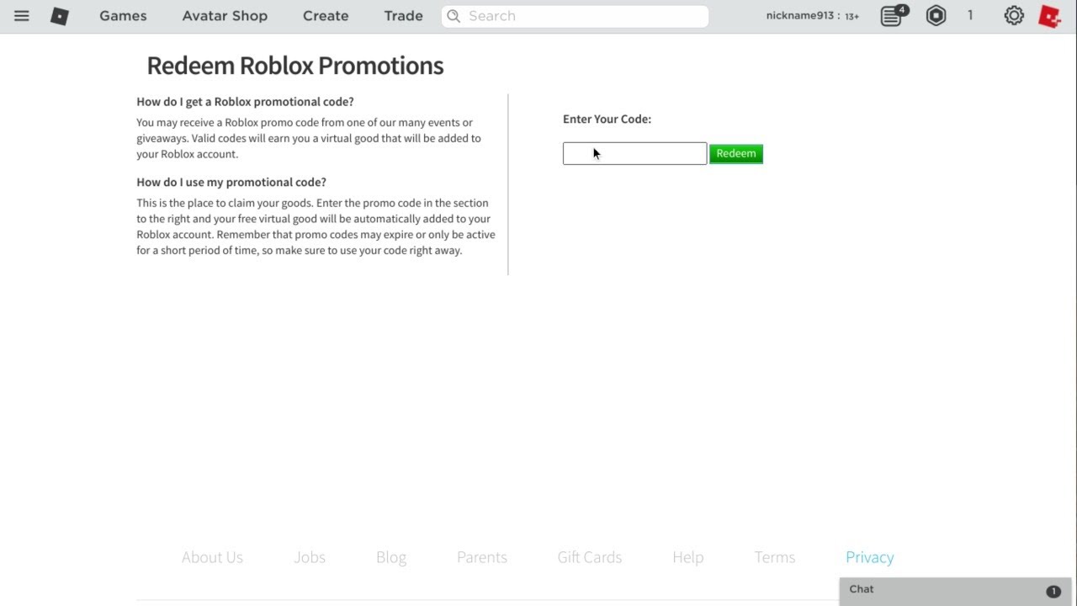Viewport: 1077px width, 606px height.
Task: Open the Create page
Action: click(326, 16)
